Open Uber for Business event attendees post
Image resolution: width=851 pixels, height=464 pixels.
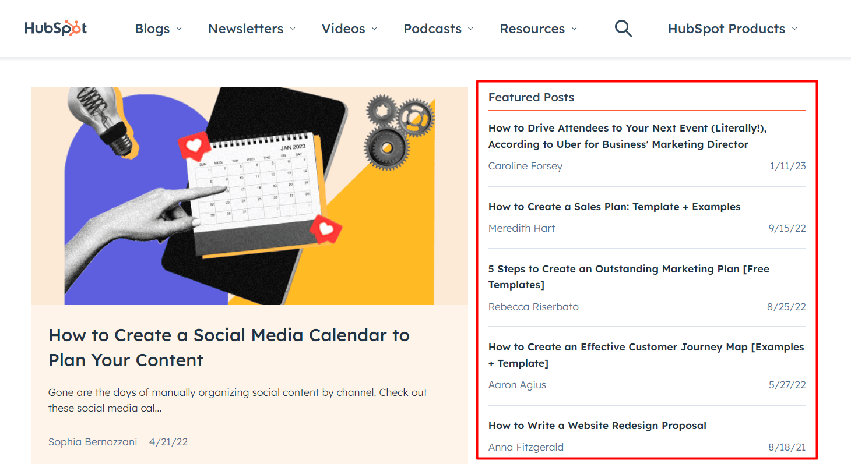pos(627,136)
